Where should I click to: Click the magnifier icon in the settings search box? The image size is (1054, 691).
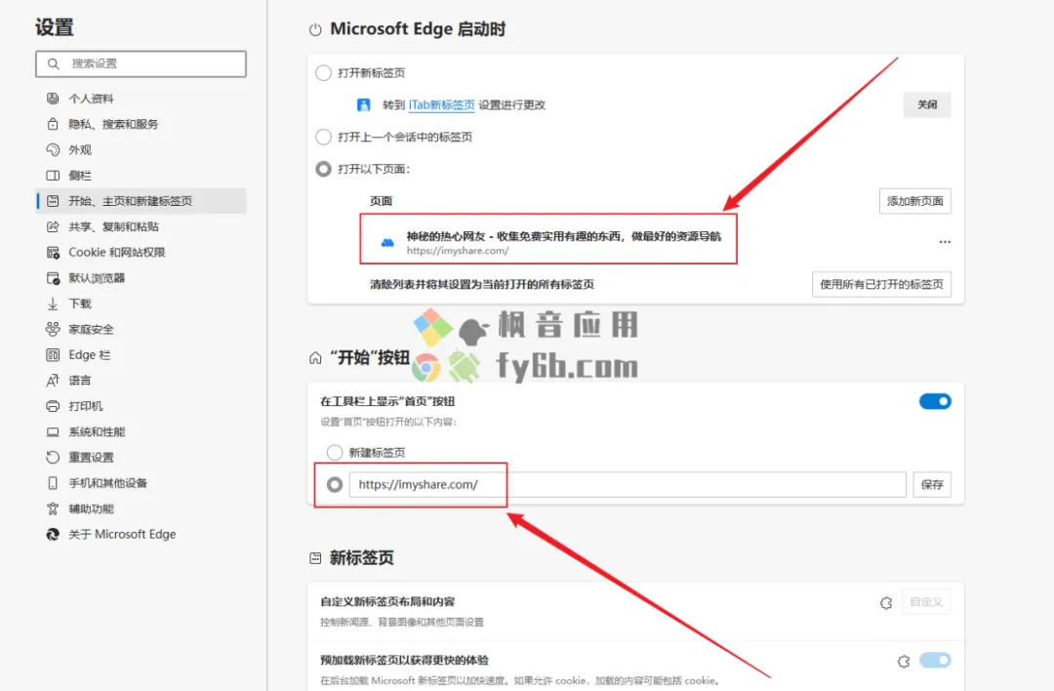point(53,63)
